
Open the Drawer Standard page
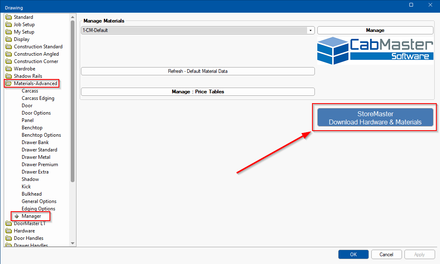pos(39,150)
